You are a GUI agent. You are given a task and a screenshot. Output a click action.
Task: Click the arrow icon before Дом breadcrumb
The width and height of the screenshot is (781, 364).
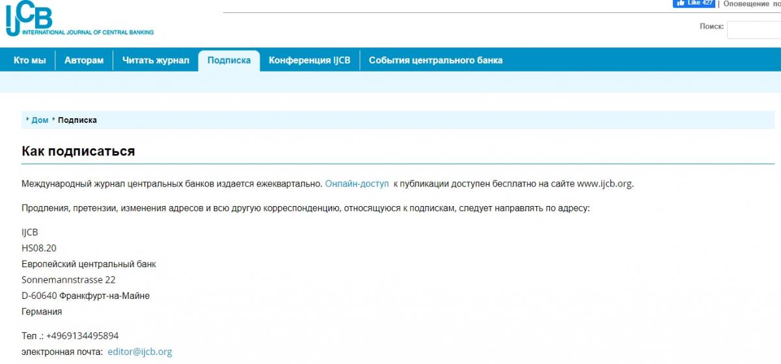pos(28,120)
